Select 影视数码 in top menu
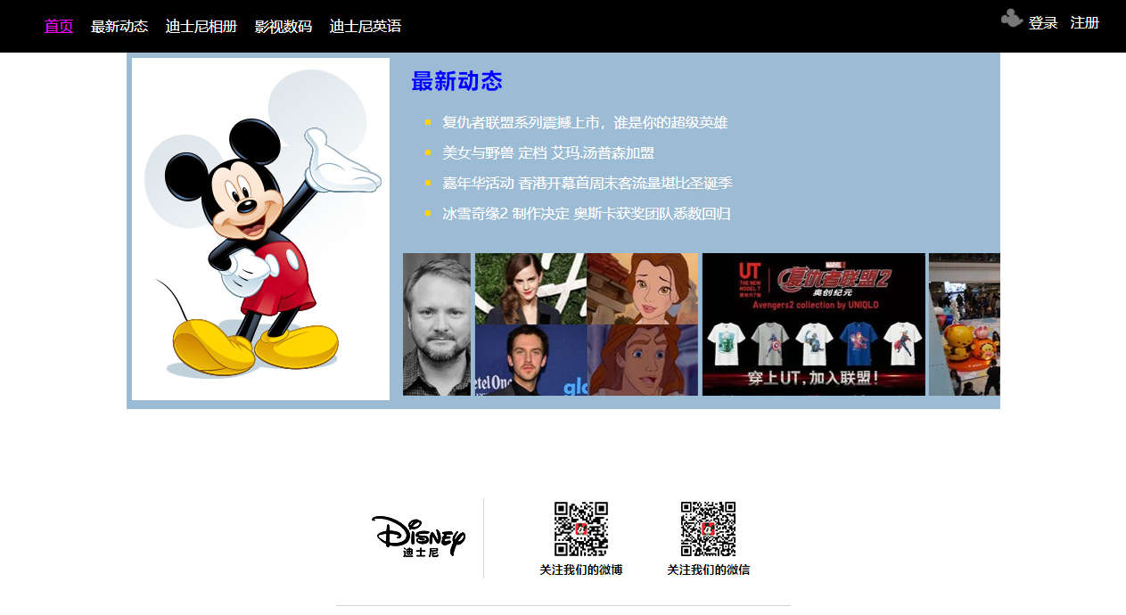Screen dimensions: 1126x615 coord(284,26)
